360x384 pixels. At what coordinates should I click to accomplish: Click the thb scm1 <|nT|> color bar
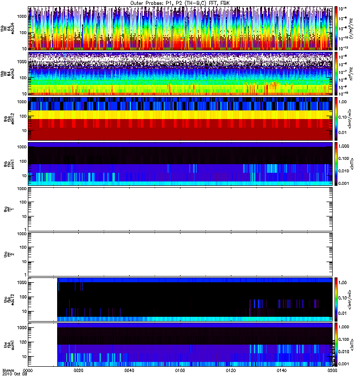(336, 164)
